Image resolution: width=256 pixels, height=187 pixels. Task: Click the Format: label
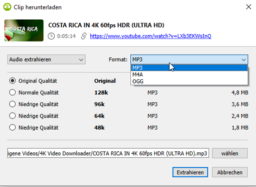pyautogui.click(x=118, y=60)
